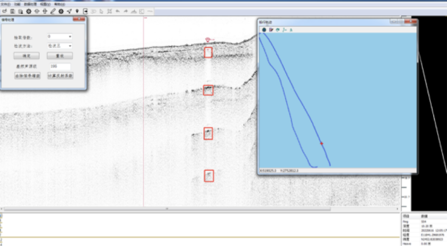The image size is (447, 246).
Task: Open the 视图 menu
Action: pyautogui.click(x=45, y=4)
